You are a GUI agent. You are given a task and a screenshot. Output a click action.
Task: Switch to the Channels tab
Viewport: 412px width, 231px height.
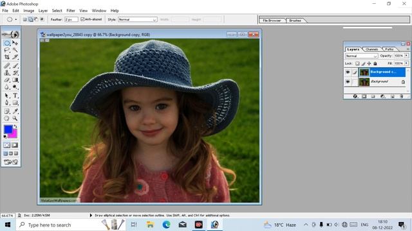(372, 49)
